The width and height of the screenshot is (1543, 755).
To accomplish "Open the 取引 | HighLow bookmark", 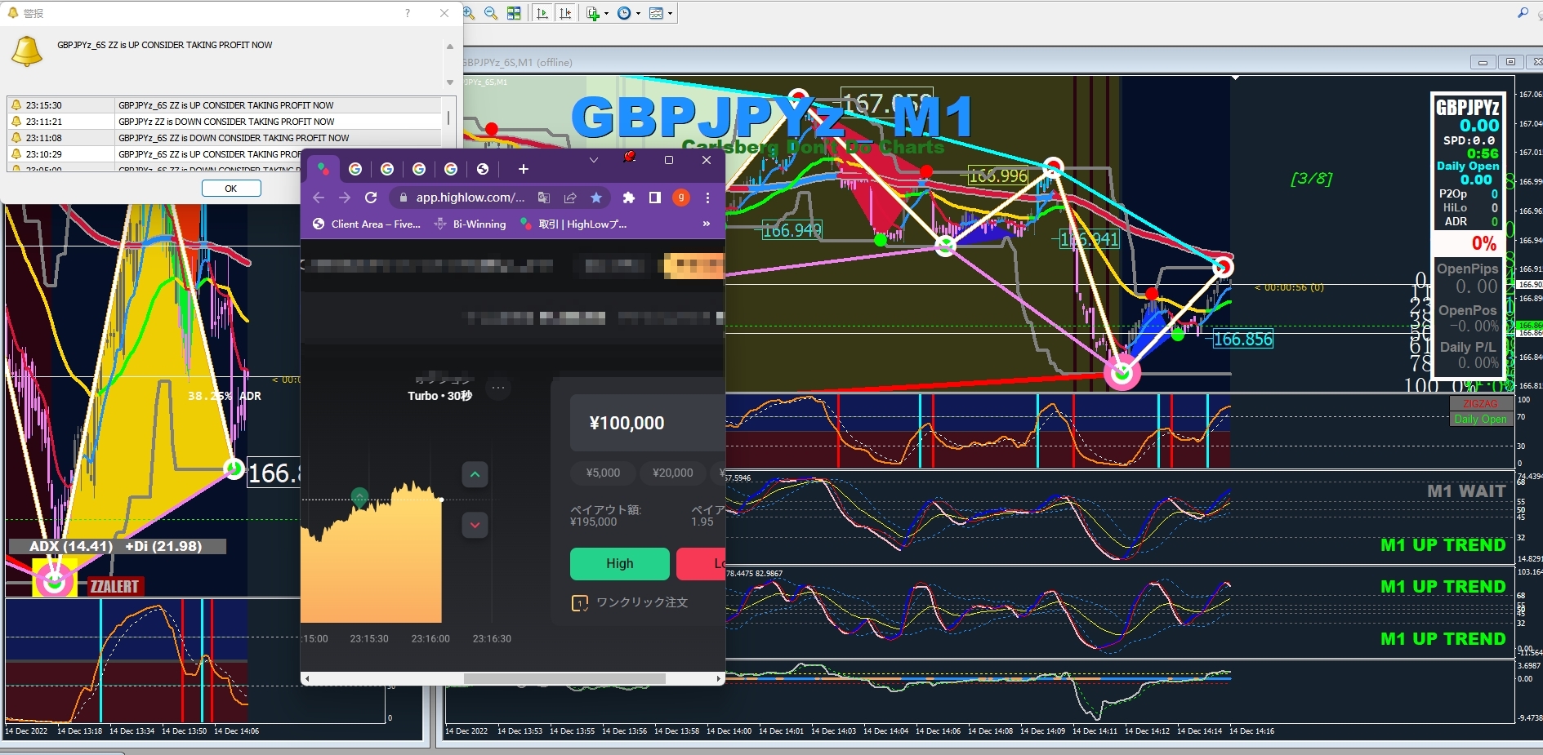I will click(x=574, y=224).
